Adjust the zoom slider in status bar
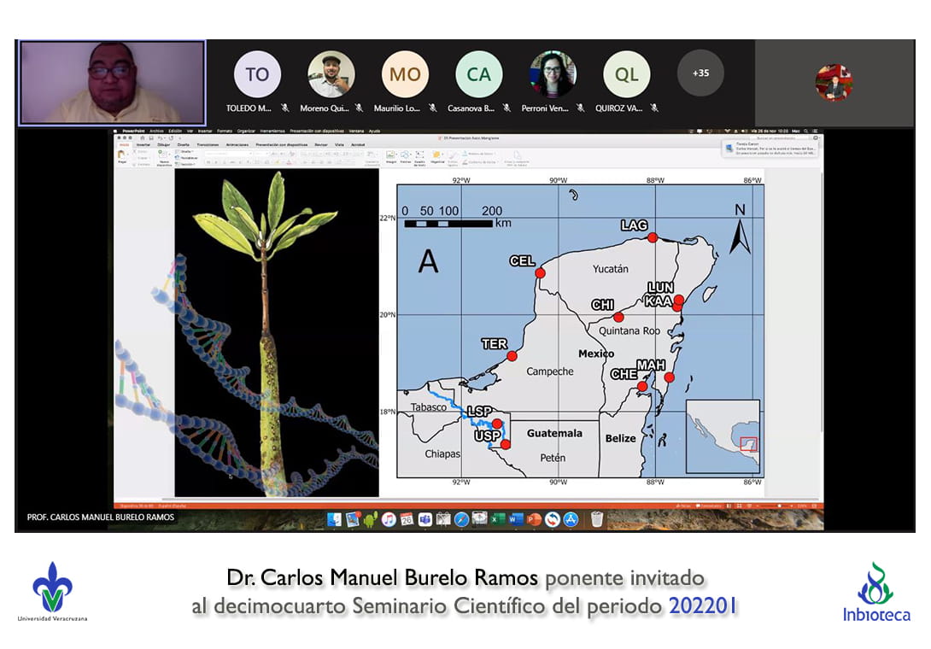 click(782, 506)
